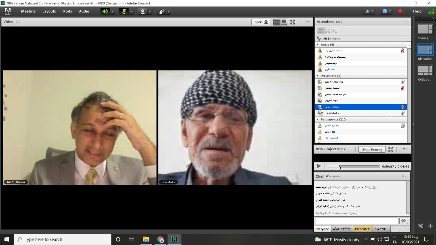Collapse the Hosts (4) group

coord(318,44)
